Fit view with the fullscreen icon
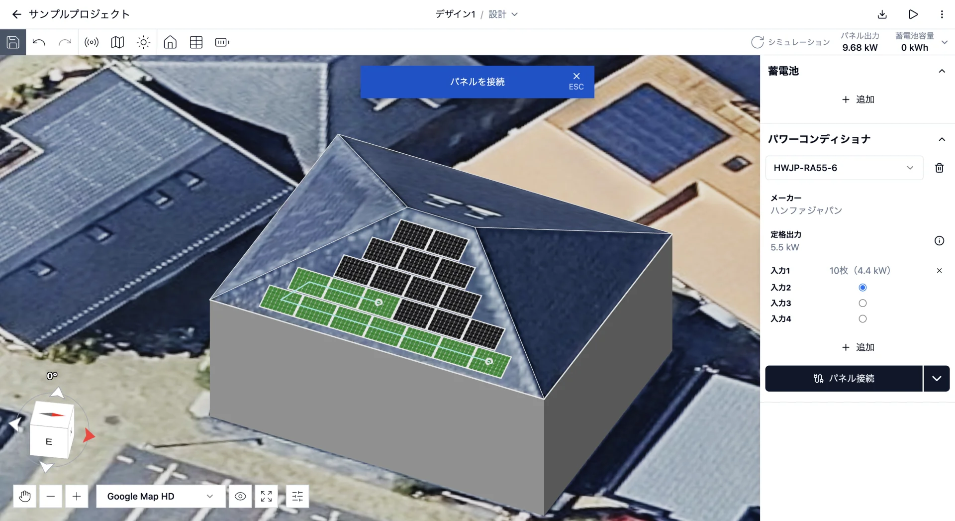Screen dimensions: 955x521 coord(266,496)
